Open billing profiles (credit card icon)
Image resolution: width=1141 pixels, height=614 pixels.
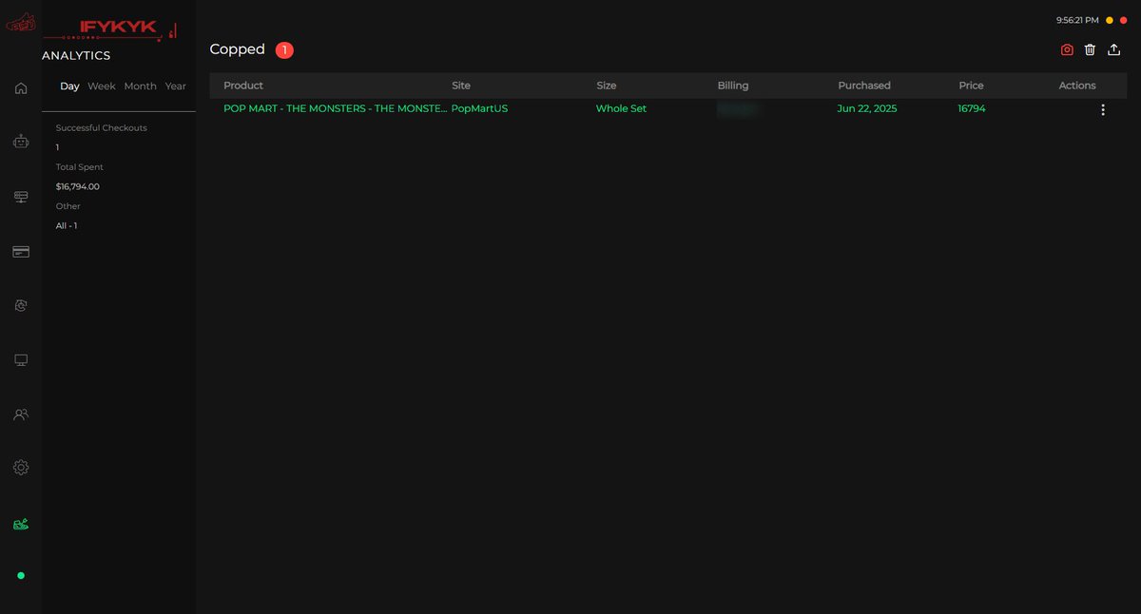pyautogui.click(x=21, y=252)
